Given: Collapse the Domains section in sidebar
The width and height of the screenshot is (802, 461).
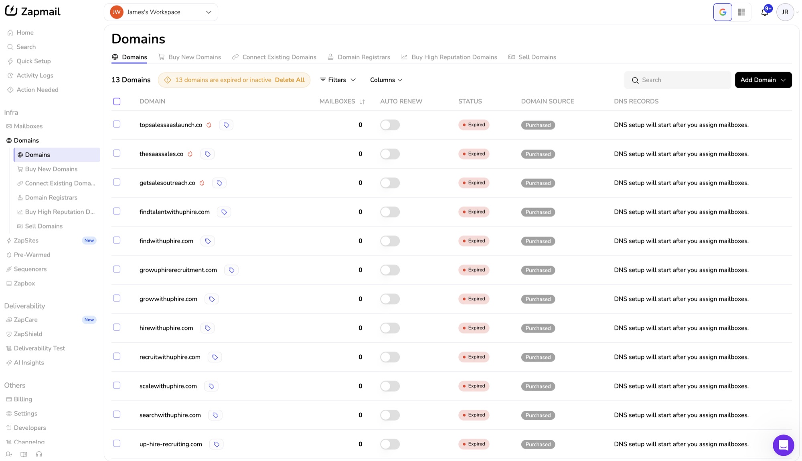Looking at the screenshot, I should (26, 140).
